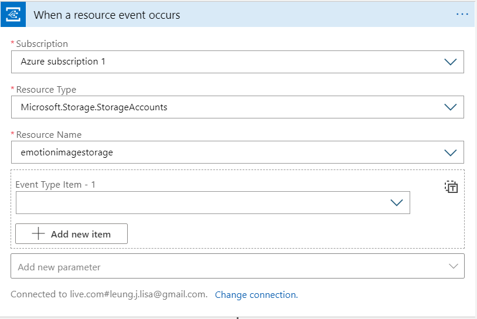Open the Add new parameter chevron
The width and height of the screenshot is (477, 319).
tap(453, 266)
